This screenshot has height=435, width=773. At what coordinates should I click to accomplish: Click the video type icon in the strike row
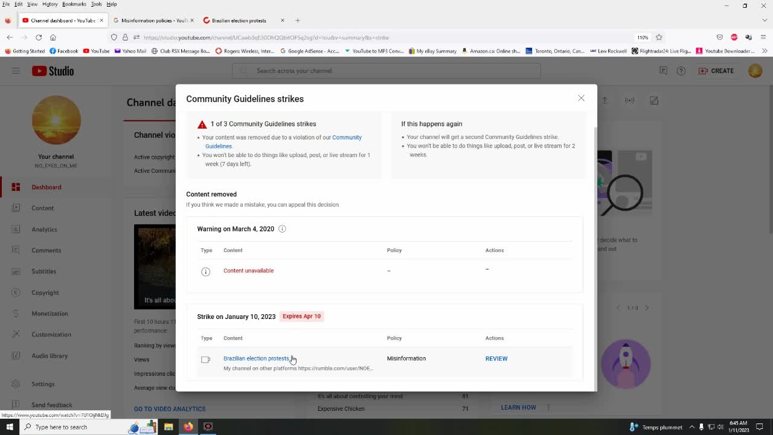click(205, 359)
